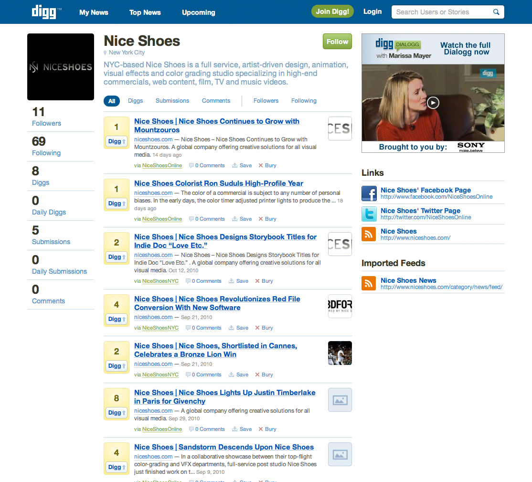Screen dimensions: 532x482
Task: Digg the Ron Suduls High-Profile Year story
Action: pos(117,204)
